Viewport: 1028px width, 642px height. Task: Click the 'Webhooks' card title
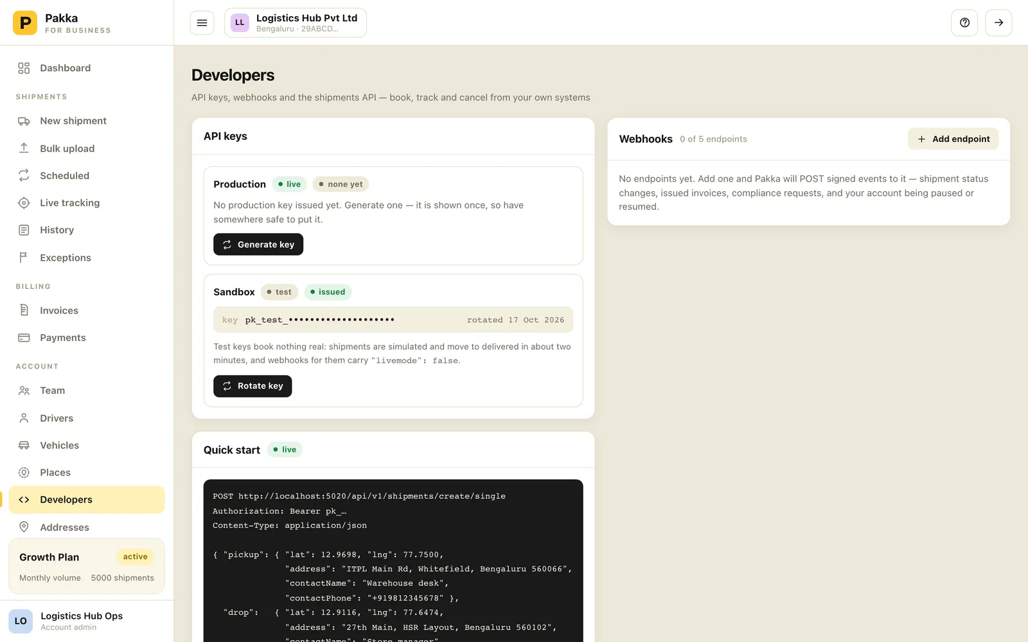pos(646,139)
